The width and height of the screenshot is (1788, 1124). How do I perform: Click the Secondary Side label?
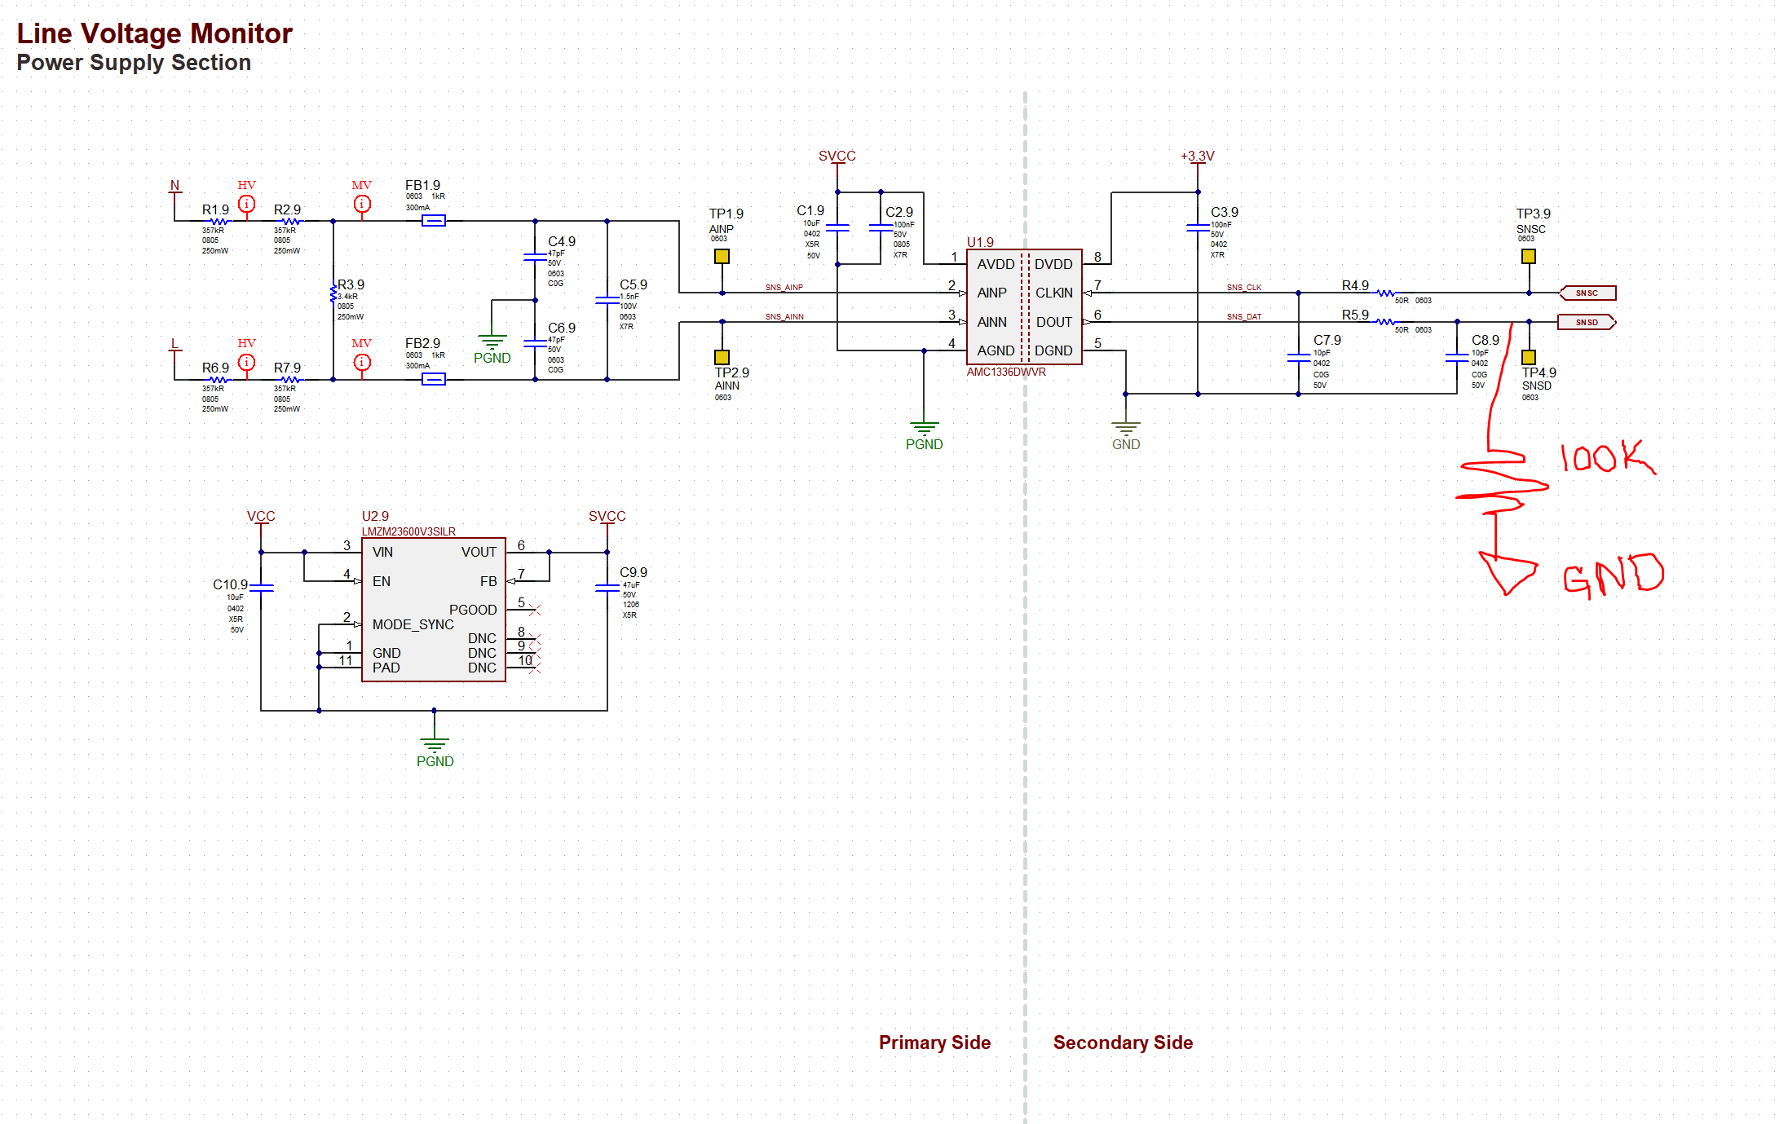click(x=1123, y=1042)
